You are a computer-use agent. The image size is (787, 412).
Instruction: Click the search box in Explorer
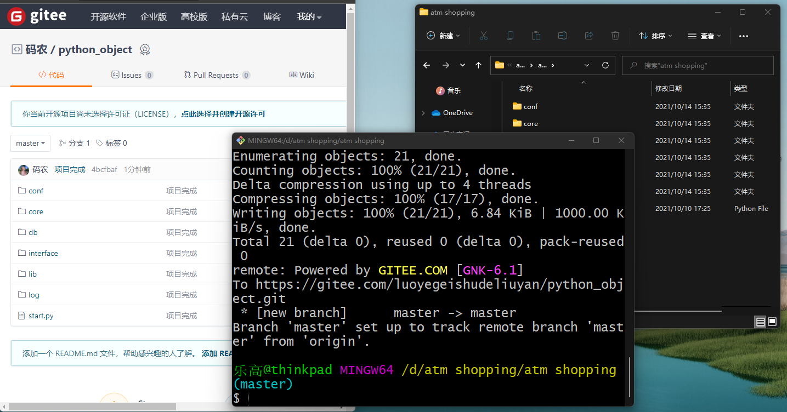(x=698, y=65)
